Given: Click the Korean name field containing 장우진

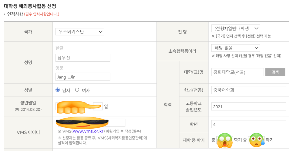Looking at the screenshot, I should 83,58.
